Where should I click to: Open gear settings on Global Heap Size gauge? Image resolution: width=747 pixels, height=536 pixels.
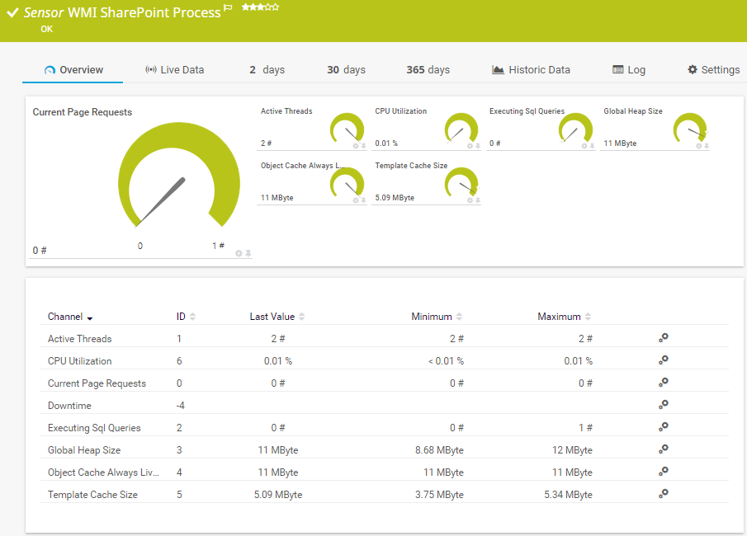pos(698,146)
